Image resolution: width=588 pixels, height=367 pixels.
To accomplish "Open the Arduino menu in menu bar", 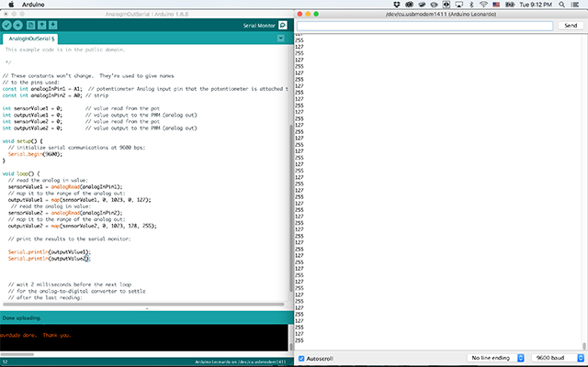I will [33, 5].
